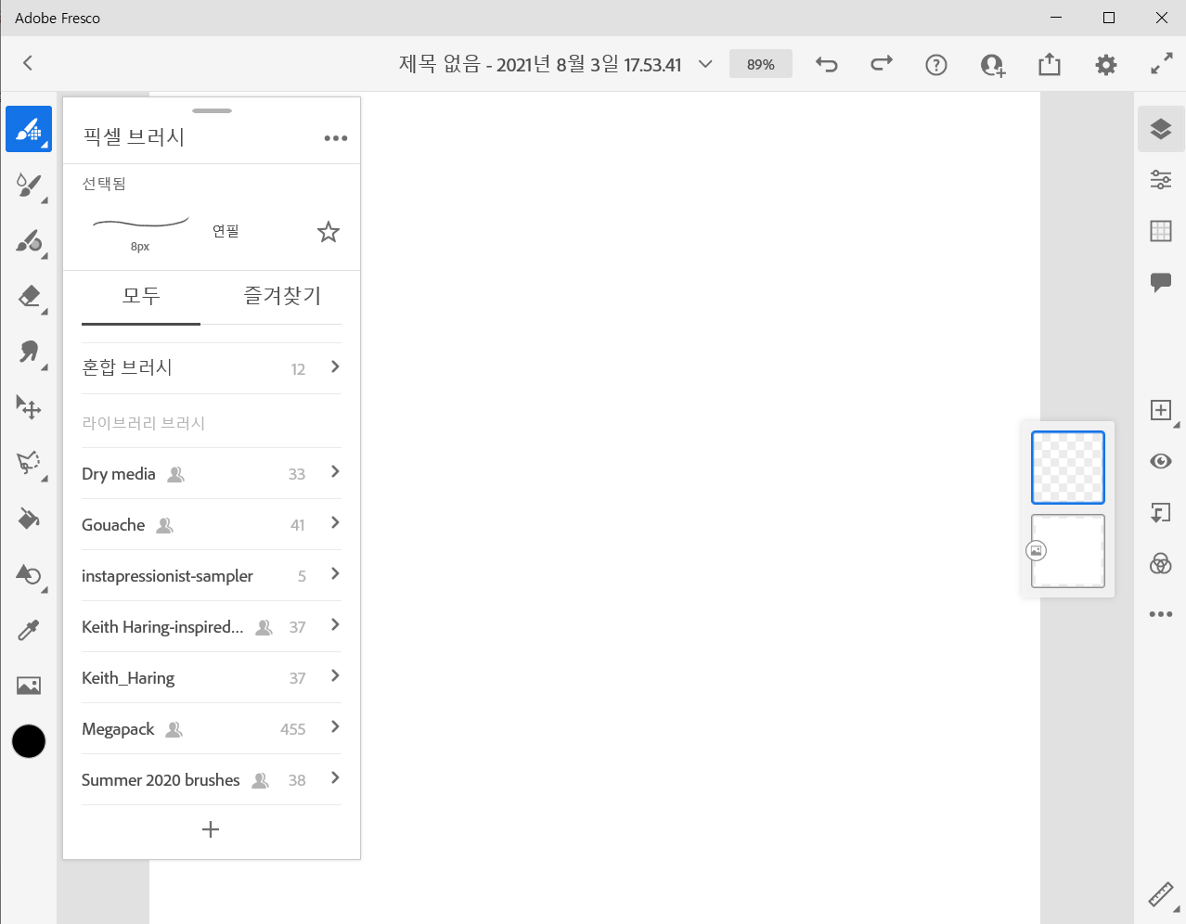Expand the document title dropdown arrow
The height and width of the screenshot is (924, 1186).
[705, 64]
